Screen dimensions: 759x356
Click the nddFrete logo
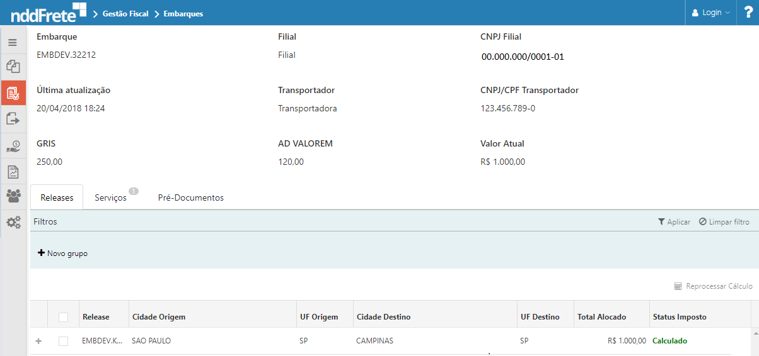coord(48,13)
